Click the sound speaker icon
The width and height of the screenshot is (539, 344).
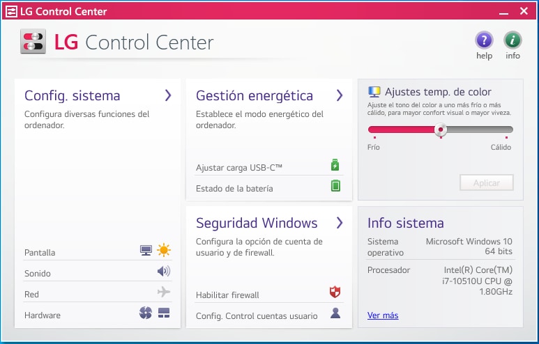pos(164,272)
